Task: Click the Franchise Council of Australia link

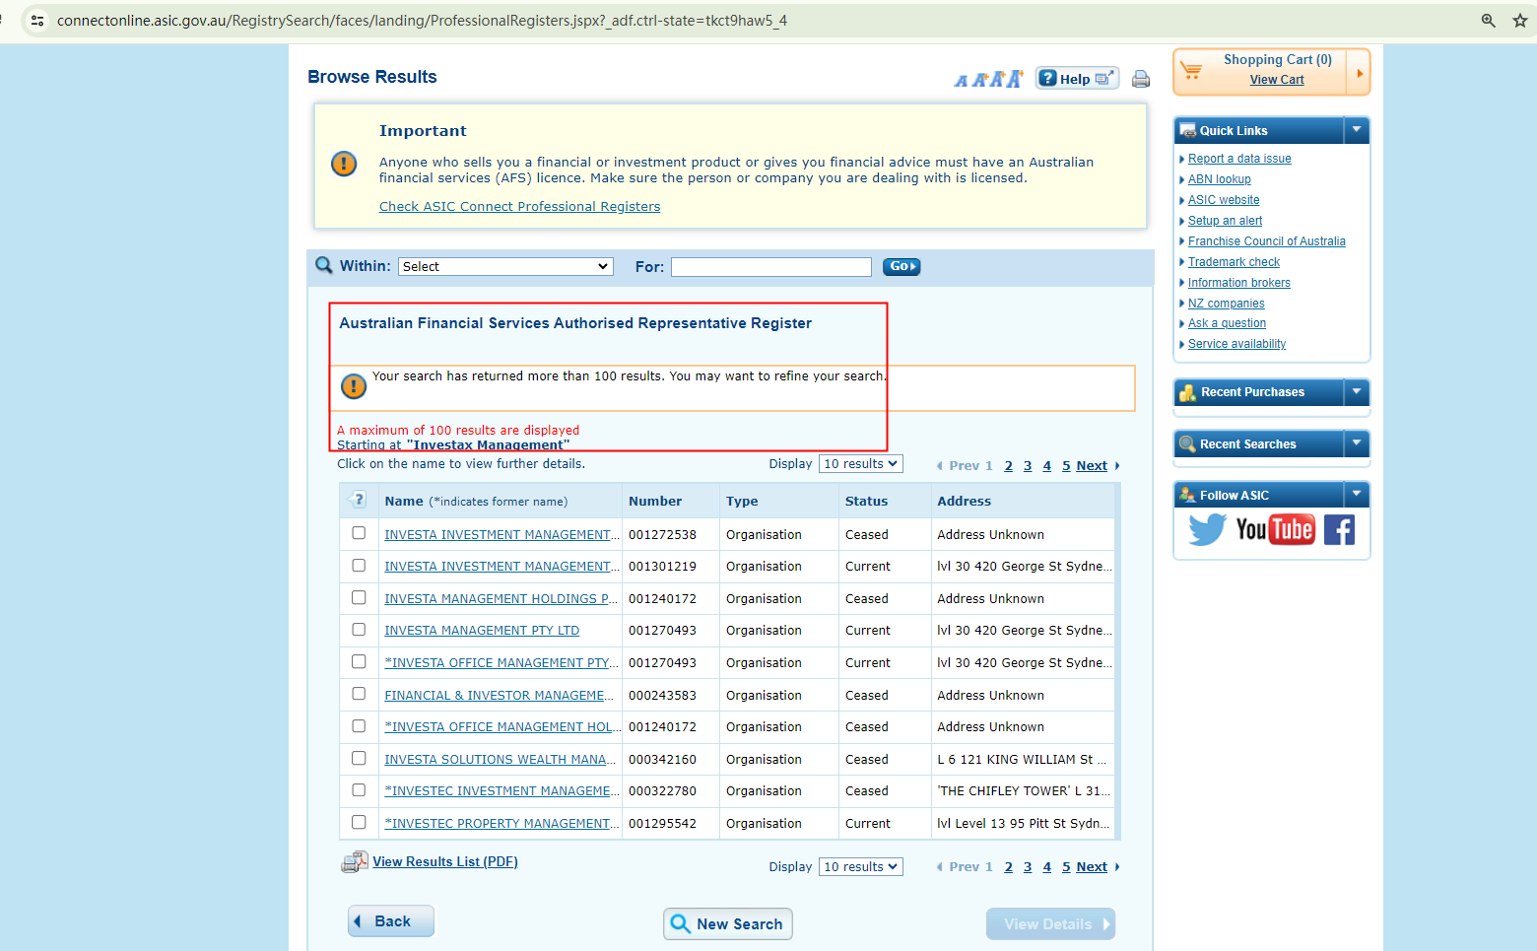Action: [x=1267, y=241]
